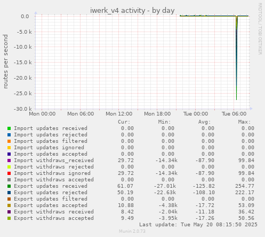Click the 'Tue 06:00' time axis label
The width and height of the screenshot is (265, 237).
pyautogui.click(x=234, y=114)
